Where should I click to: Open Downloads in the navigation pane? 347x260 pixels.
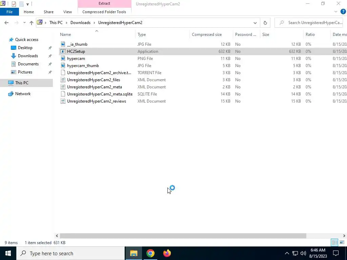28,56
